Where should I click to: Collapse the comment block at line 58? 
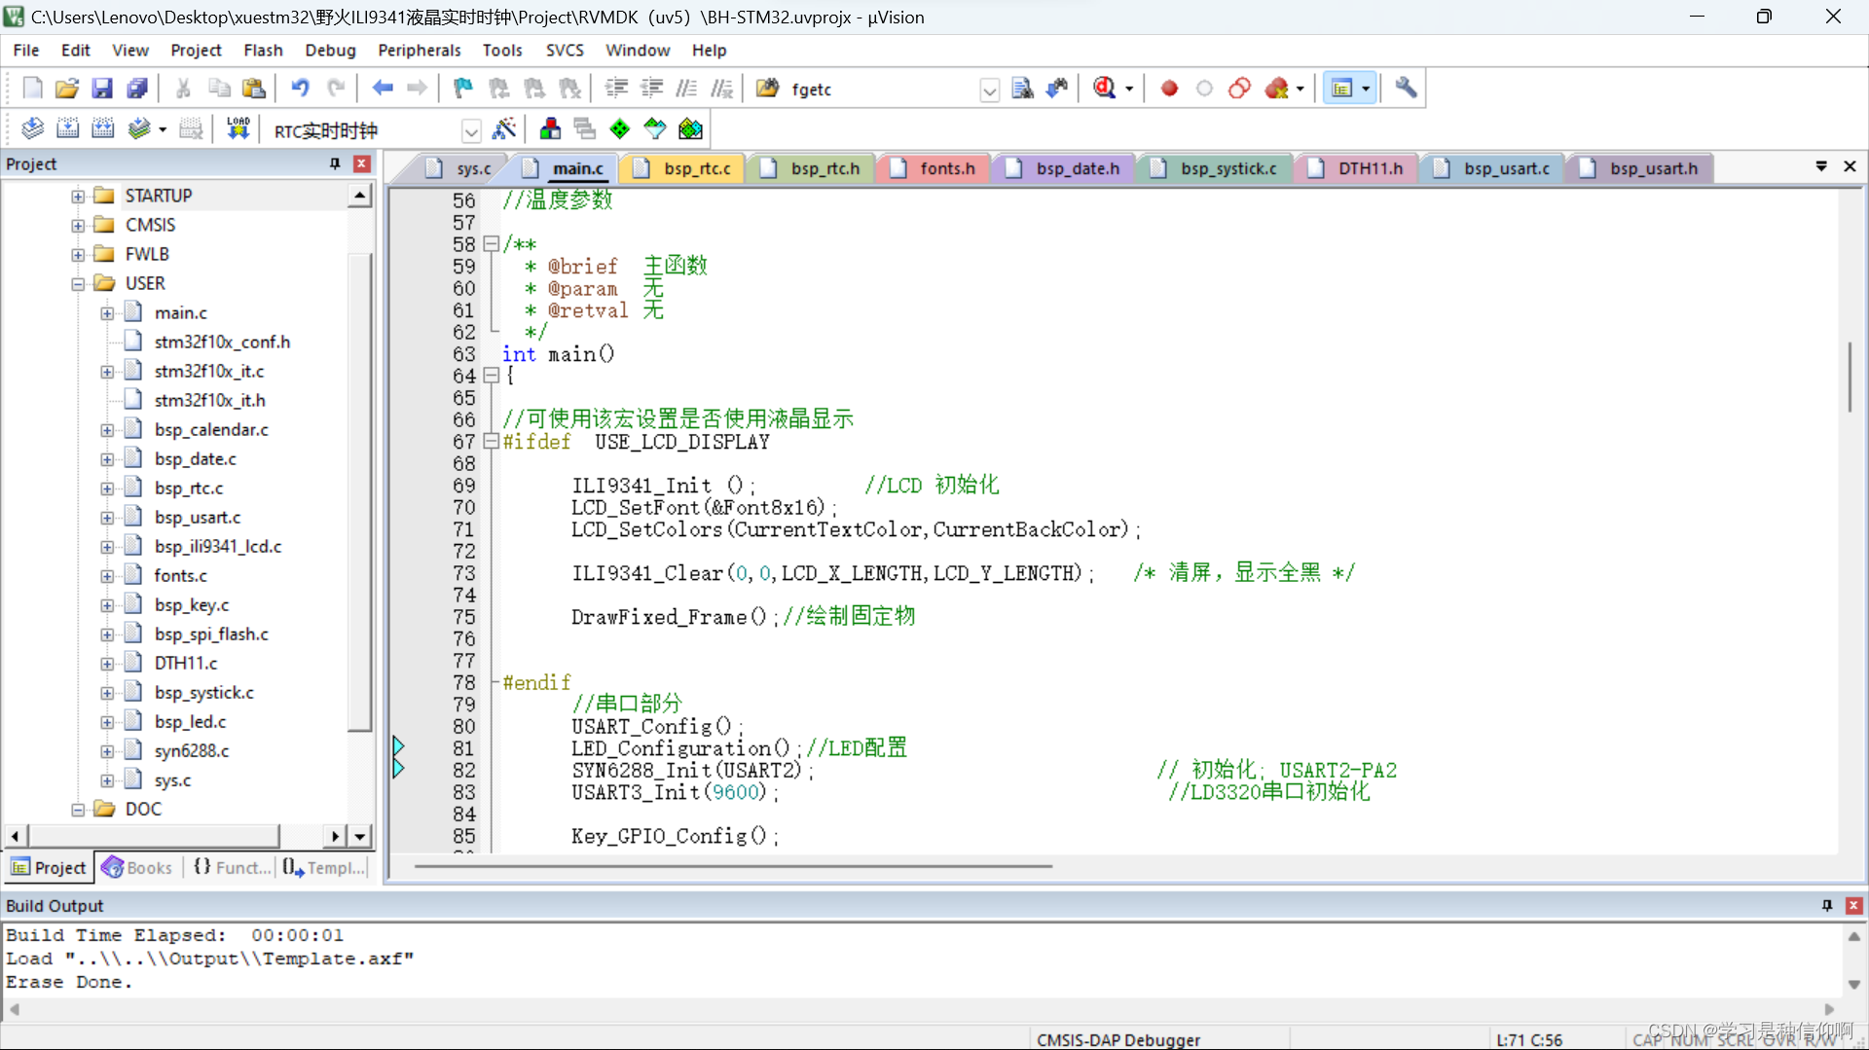(x=492, y=243)
